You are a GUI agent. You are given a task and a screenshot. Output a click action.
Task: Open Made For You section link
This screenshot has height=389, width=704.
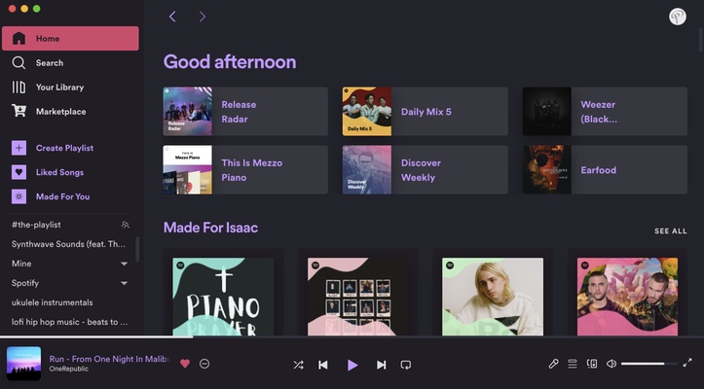pyautogui.click(x=63, y=196)
